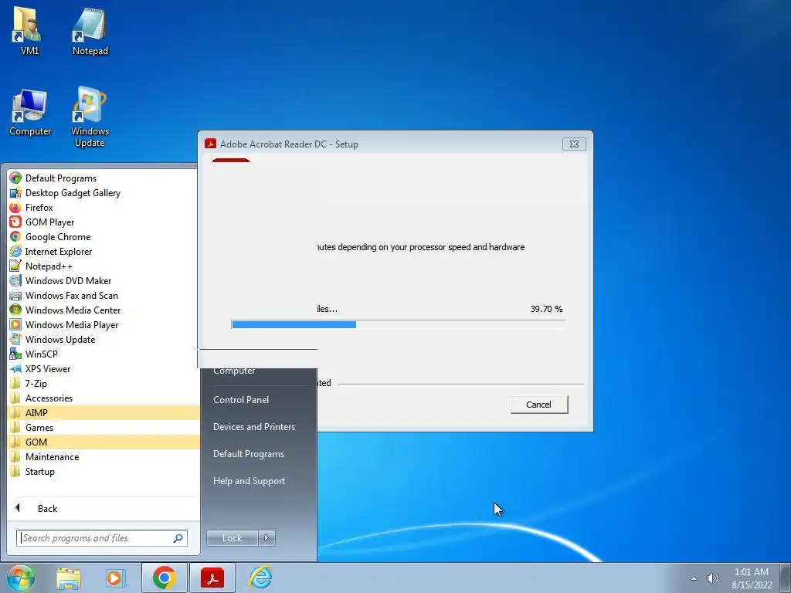The height and width of the screenshot is (593, 791).
Task: Expand the Startup folder
Action: [103, 471]
